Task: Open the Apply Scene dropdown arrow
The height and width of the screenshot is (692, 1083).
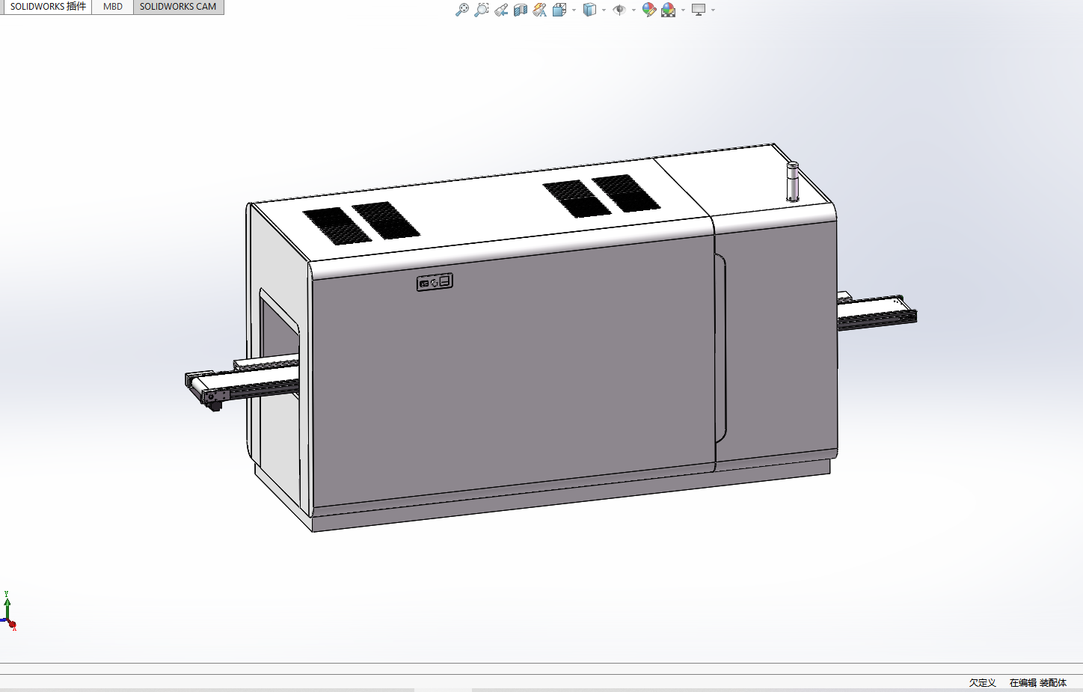Action: point(683,10)
